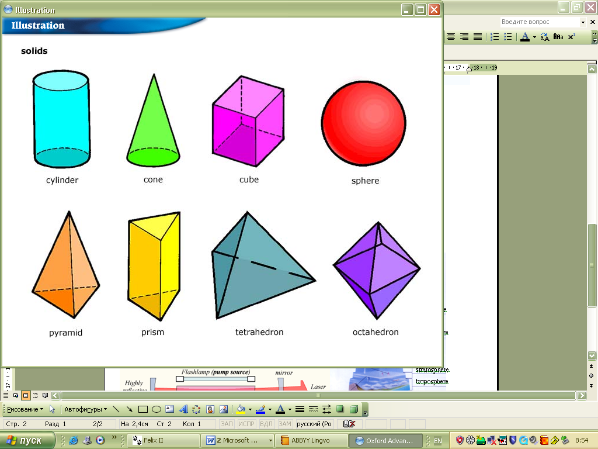The height and width of the screenshot is (449, 598).
Task: Click Word vertical scroll up arrow
Action: coord(592,69)
